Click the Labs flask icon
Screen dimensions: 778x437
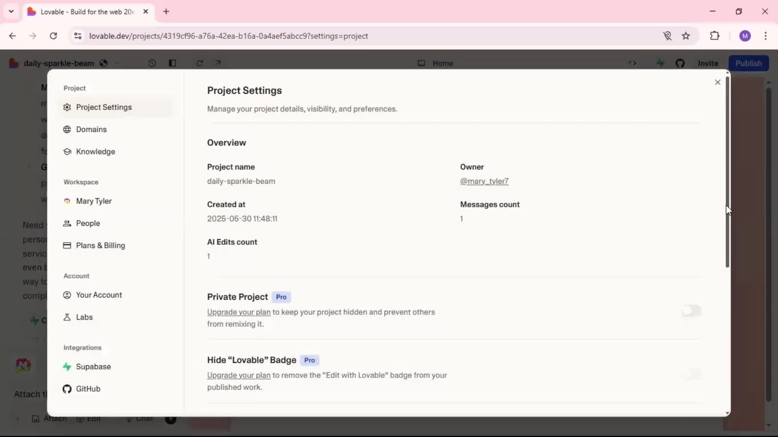(67, 317)
